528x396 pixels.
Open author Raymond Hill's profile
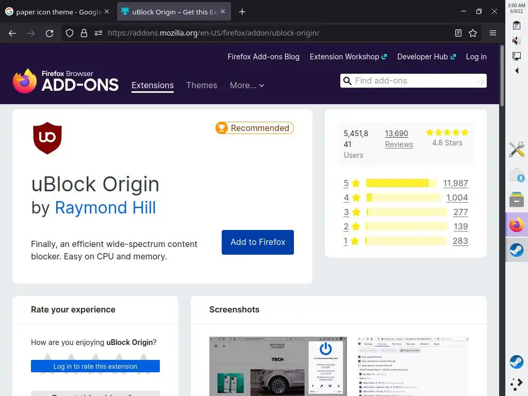pyautogui.click(x=105, y=207)
